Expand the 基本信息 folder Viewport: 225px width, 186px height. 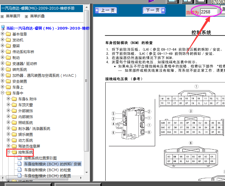2,34
